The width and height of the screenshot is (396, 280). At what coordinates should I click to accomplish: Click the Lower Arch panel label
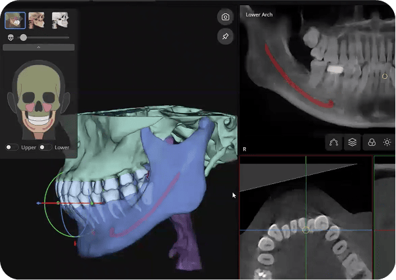(x=259, y=14)
